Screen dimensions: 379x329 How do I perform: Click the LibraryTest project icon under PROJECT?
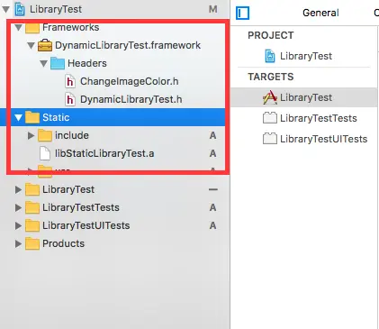[x=270, y=56]
